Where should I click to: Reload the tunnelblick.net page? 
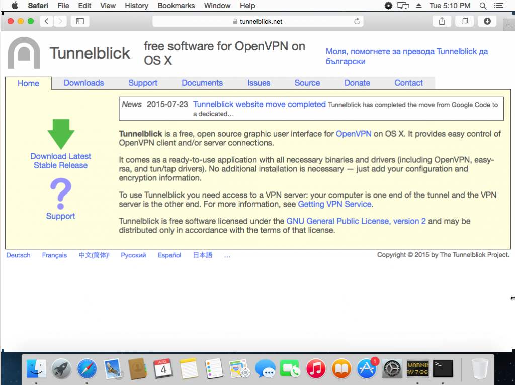(x=357, y=21)
